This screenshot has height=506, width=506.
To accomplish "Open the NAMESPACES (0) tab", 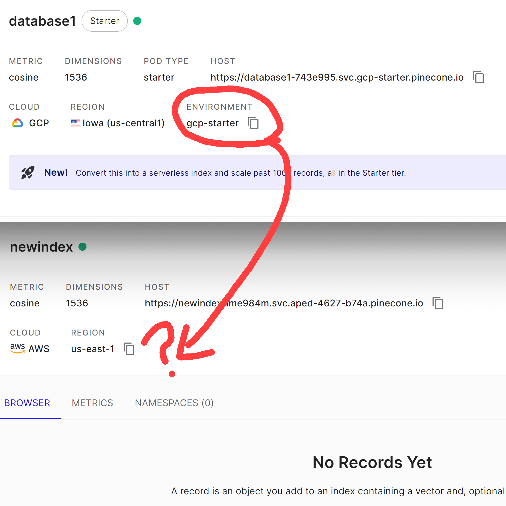I will tap(174, 403).
